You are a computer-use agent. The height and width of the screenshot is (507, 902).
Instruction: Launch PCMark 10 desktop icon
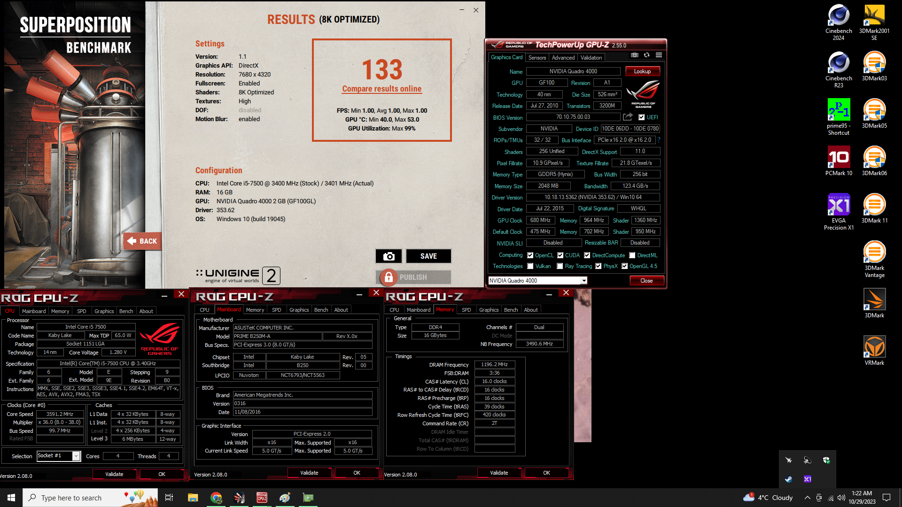839,161
